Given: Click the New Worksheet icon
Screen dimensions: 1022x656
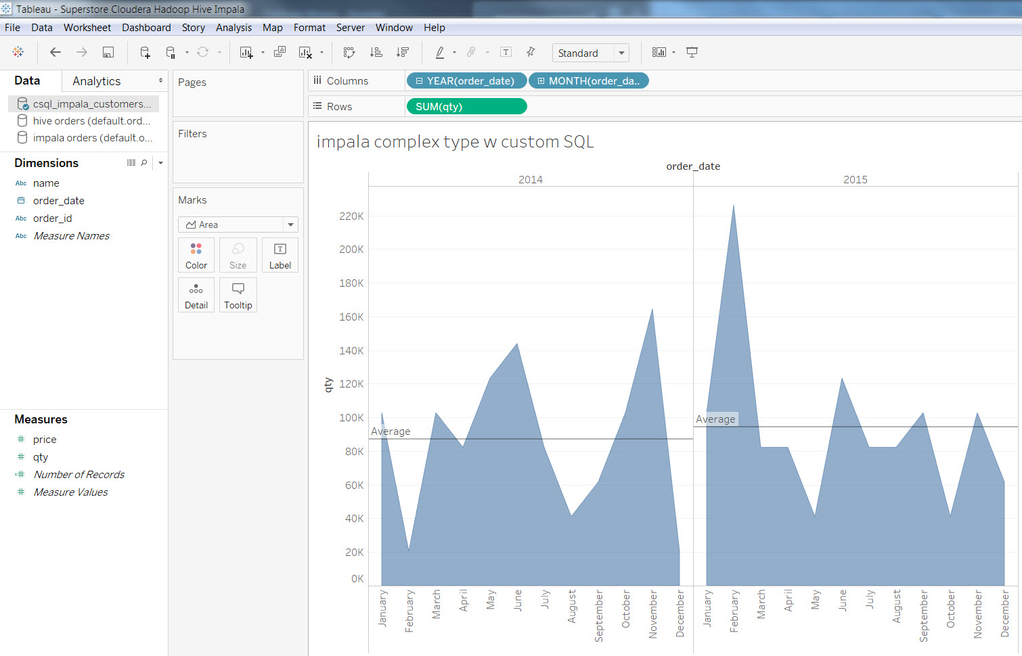Looking at the screenshot, I should (x=246, y=53).
